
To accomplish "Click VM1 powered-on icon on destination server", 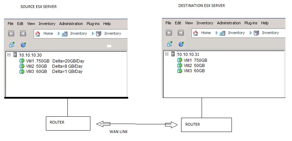I will tap(180, 60).
